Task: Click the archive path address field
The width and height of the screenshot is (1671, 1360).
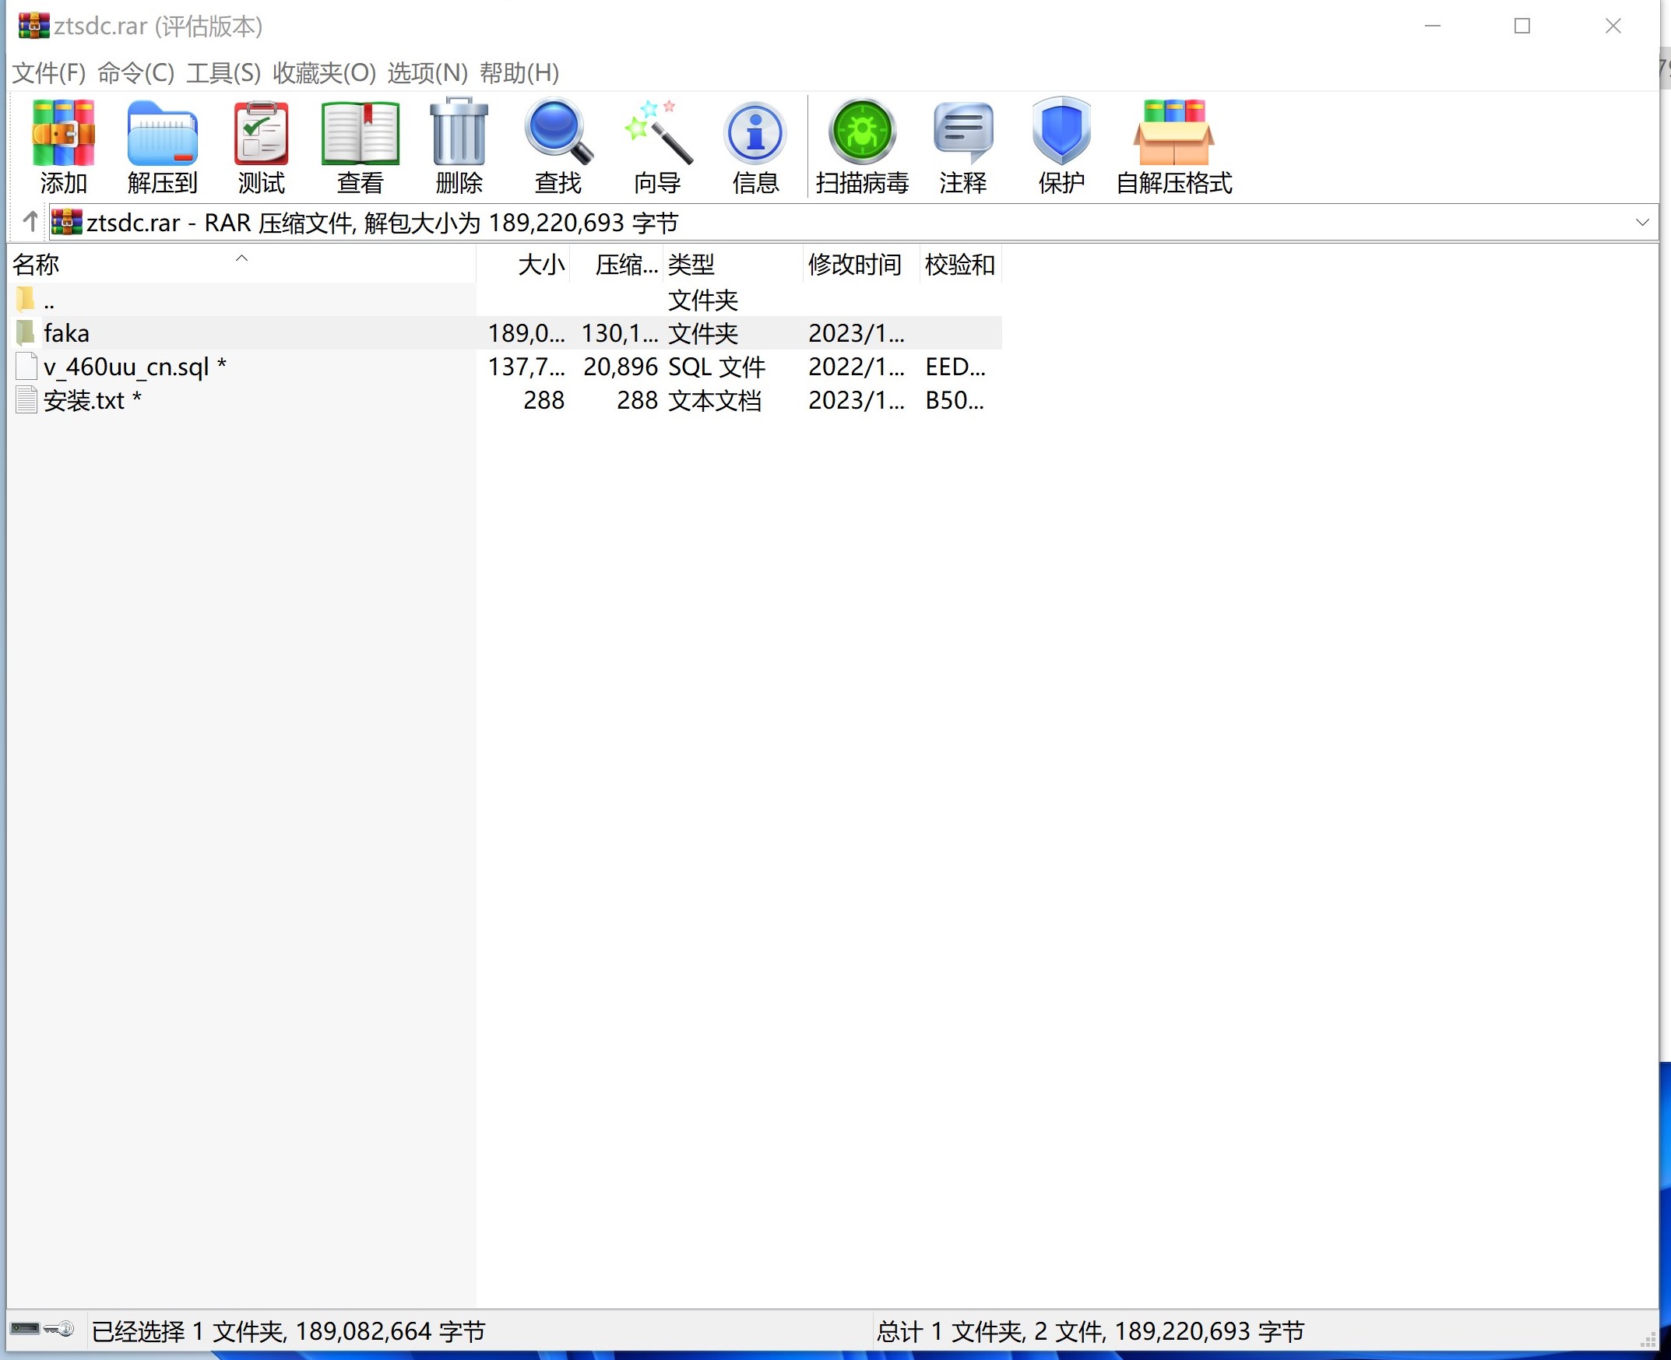Action: tap(853, 223)
